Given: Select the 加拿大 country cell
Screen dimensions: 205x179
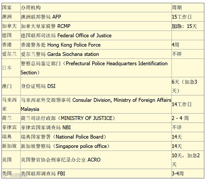Looking at the screenshot, I should (11, 26).
